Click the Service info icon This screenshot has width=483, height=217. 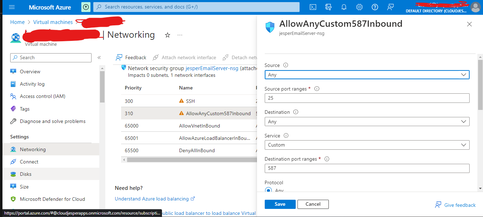click(286, 136)
